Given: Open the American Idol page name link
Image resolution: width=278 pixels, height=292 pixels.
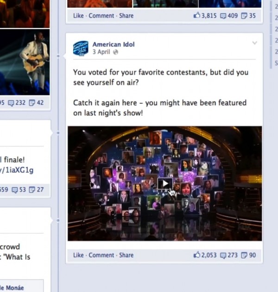Looking at the screenshot, I should tap(114, 44).
